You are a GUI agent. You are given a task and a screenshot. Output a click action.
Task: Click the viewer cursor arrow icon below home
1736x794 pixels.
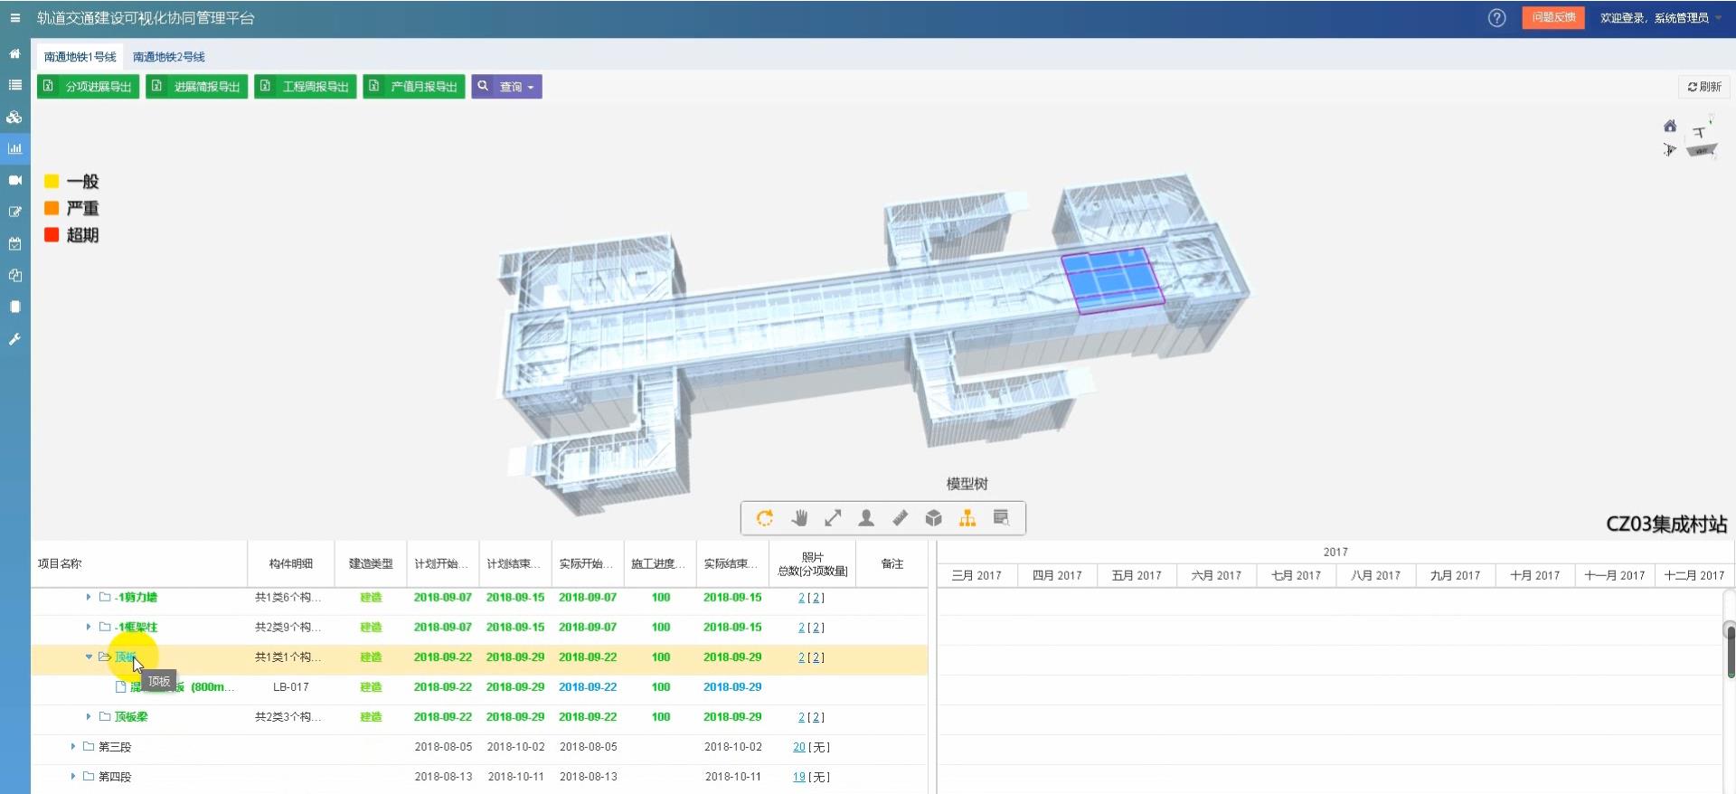coord(1669,149)
